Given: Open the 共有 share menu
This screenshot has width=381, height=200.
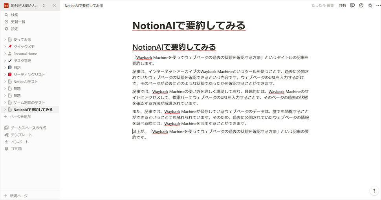Looking at the screenshot, I should pos(343,5).
